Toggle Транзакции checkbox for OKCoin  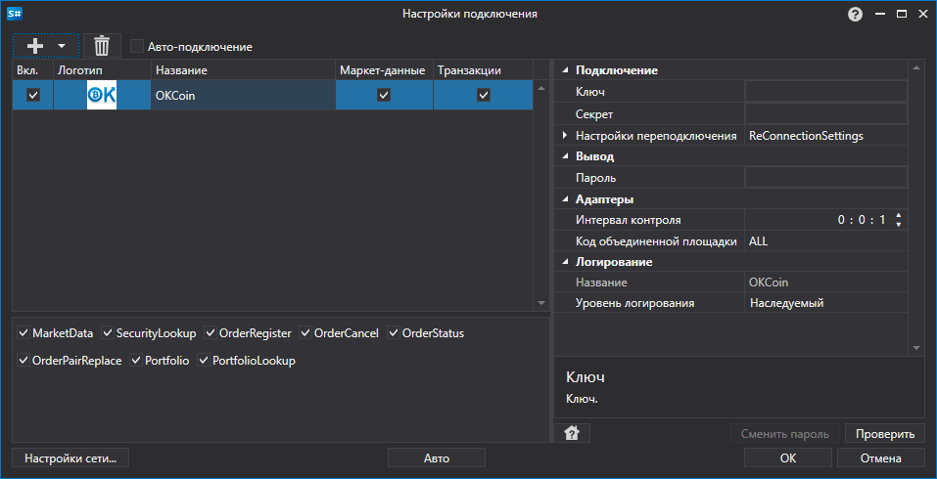point(484,95)
